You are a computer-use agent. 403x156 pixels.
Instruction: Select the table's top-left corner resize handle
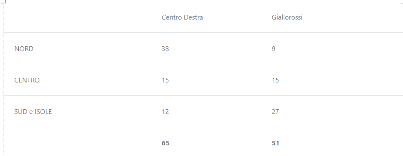pos(3,1)
